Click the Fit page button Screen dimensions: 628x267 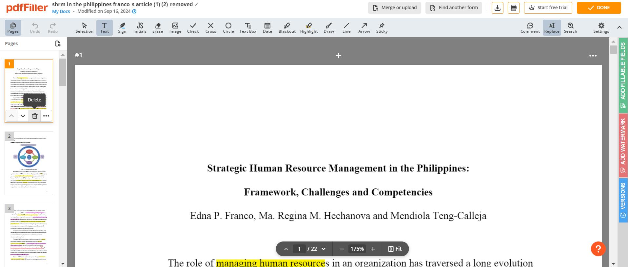(x=395, y=249)
